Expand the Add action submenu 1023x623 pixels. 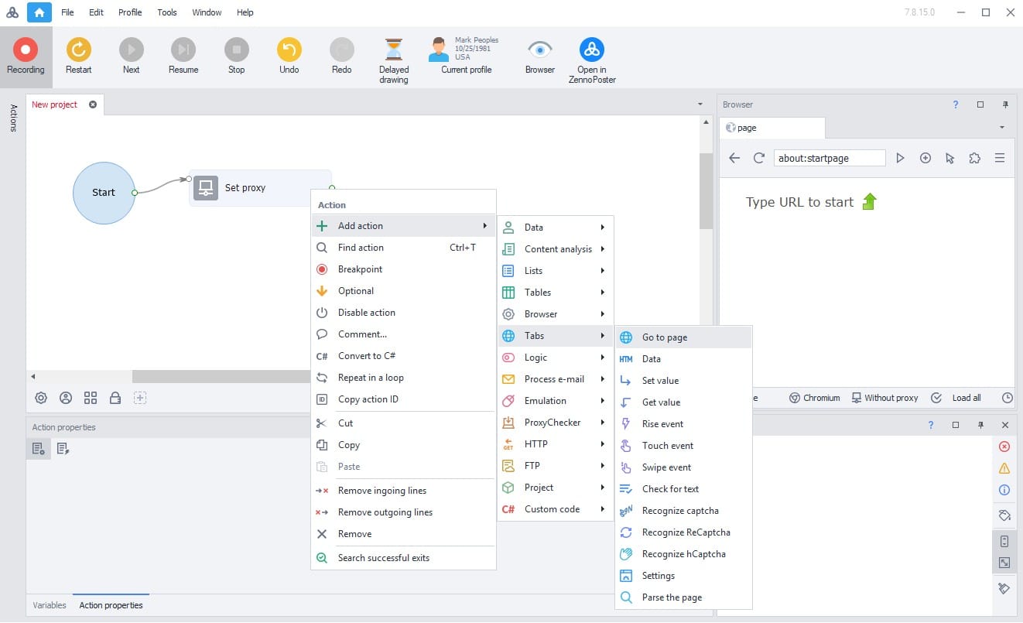pos(361,225)
